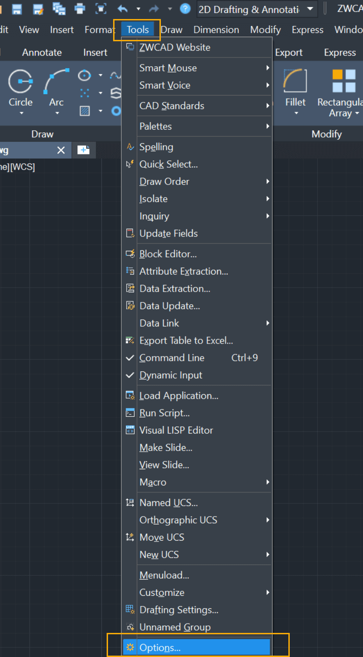Open the Tools menu in menu bar
The image size is (363, 657).
[x=138, y=30]
